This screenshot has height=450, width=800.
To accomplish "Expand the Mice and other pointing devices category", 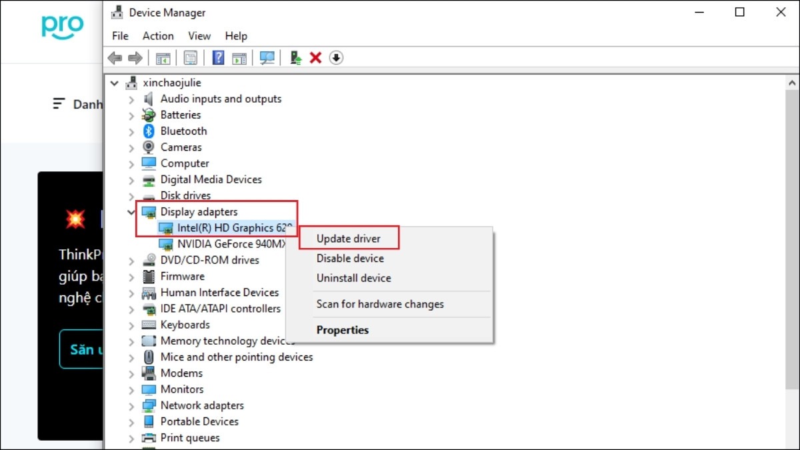I will 131,357.
